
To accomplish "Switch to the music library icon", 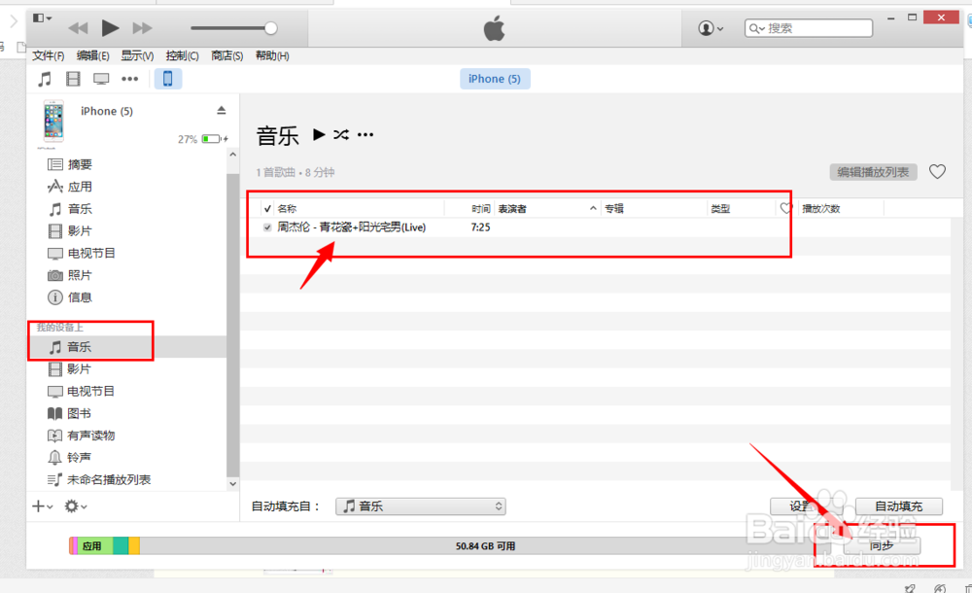I will click(45, 79).
